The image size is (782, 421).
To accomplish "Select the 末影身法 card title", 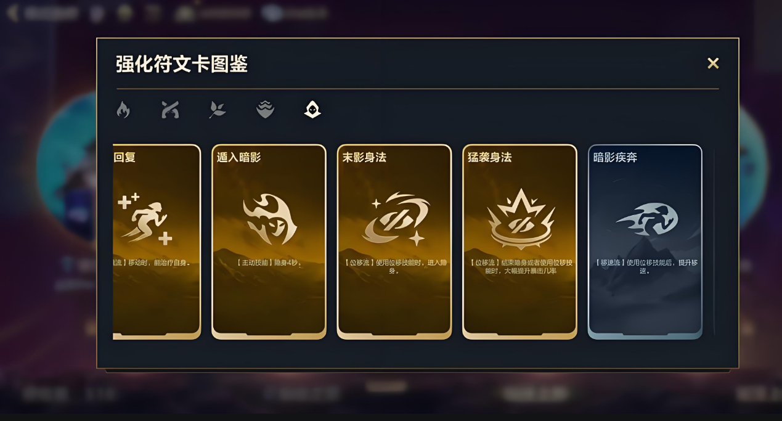I will [364, 157].
